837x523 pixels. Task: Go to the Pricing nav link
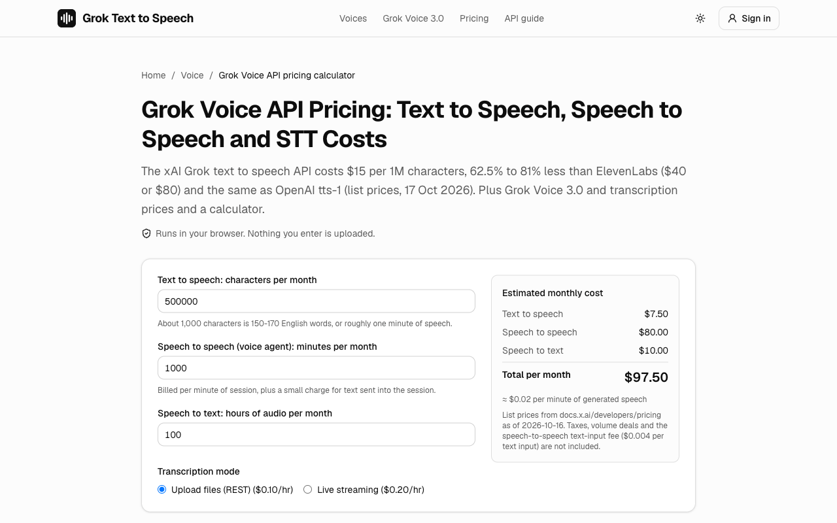tap(474, 18)
